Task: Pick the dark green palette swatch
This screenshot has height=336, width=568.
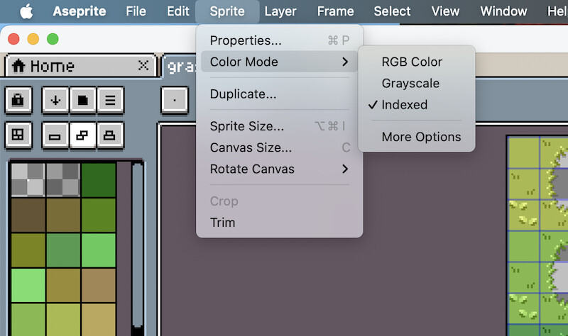Action: coord(98,179)
